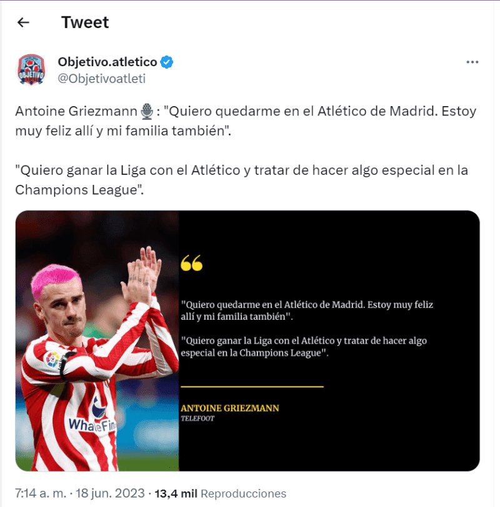The image size is (500, 507).
Task: Click the yellow divider line in the image
Action: [252, 386]
